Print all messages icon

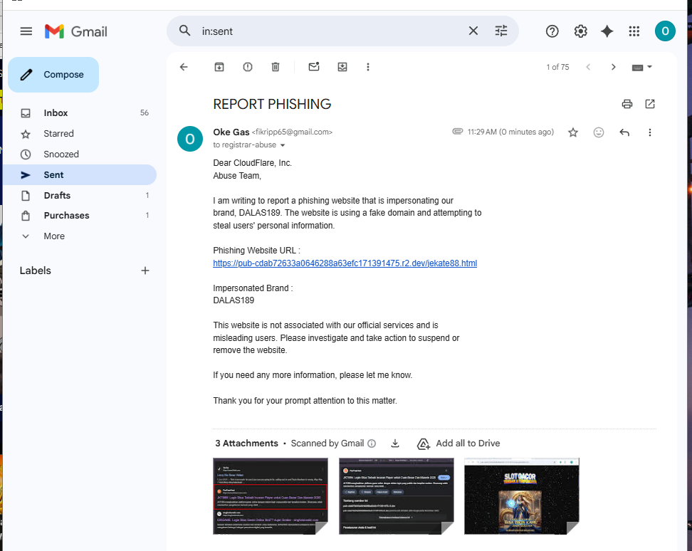point(627,104)
